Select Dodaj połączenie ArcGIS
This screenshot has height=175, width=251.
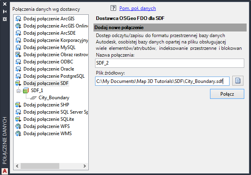(x=49, y=19)
